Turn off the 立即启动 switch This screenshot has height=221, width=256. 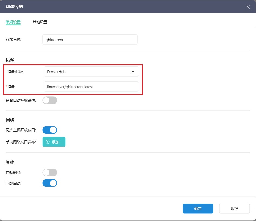tap(50, 183)
